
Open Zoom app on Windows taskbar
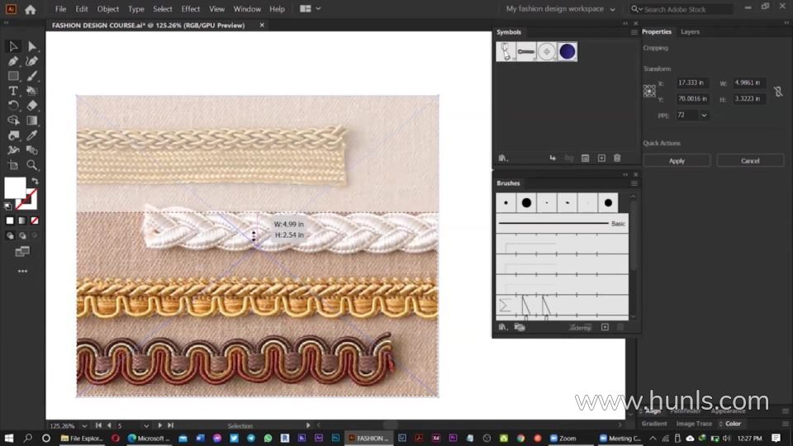(x=563, y=438)
